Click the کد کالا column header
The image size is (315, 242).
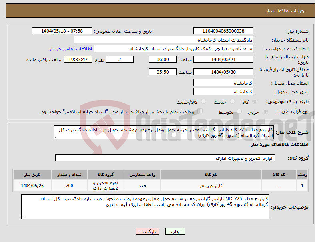[x=279, y=175]
